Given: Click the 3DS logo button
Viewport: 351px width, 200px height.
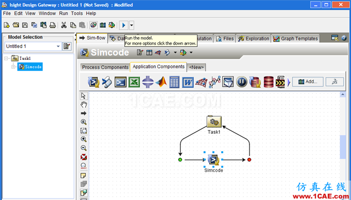Looking at the screenshot, I should point(334,82).
